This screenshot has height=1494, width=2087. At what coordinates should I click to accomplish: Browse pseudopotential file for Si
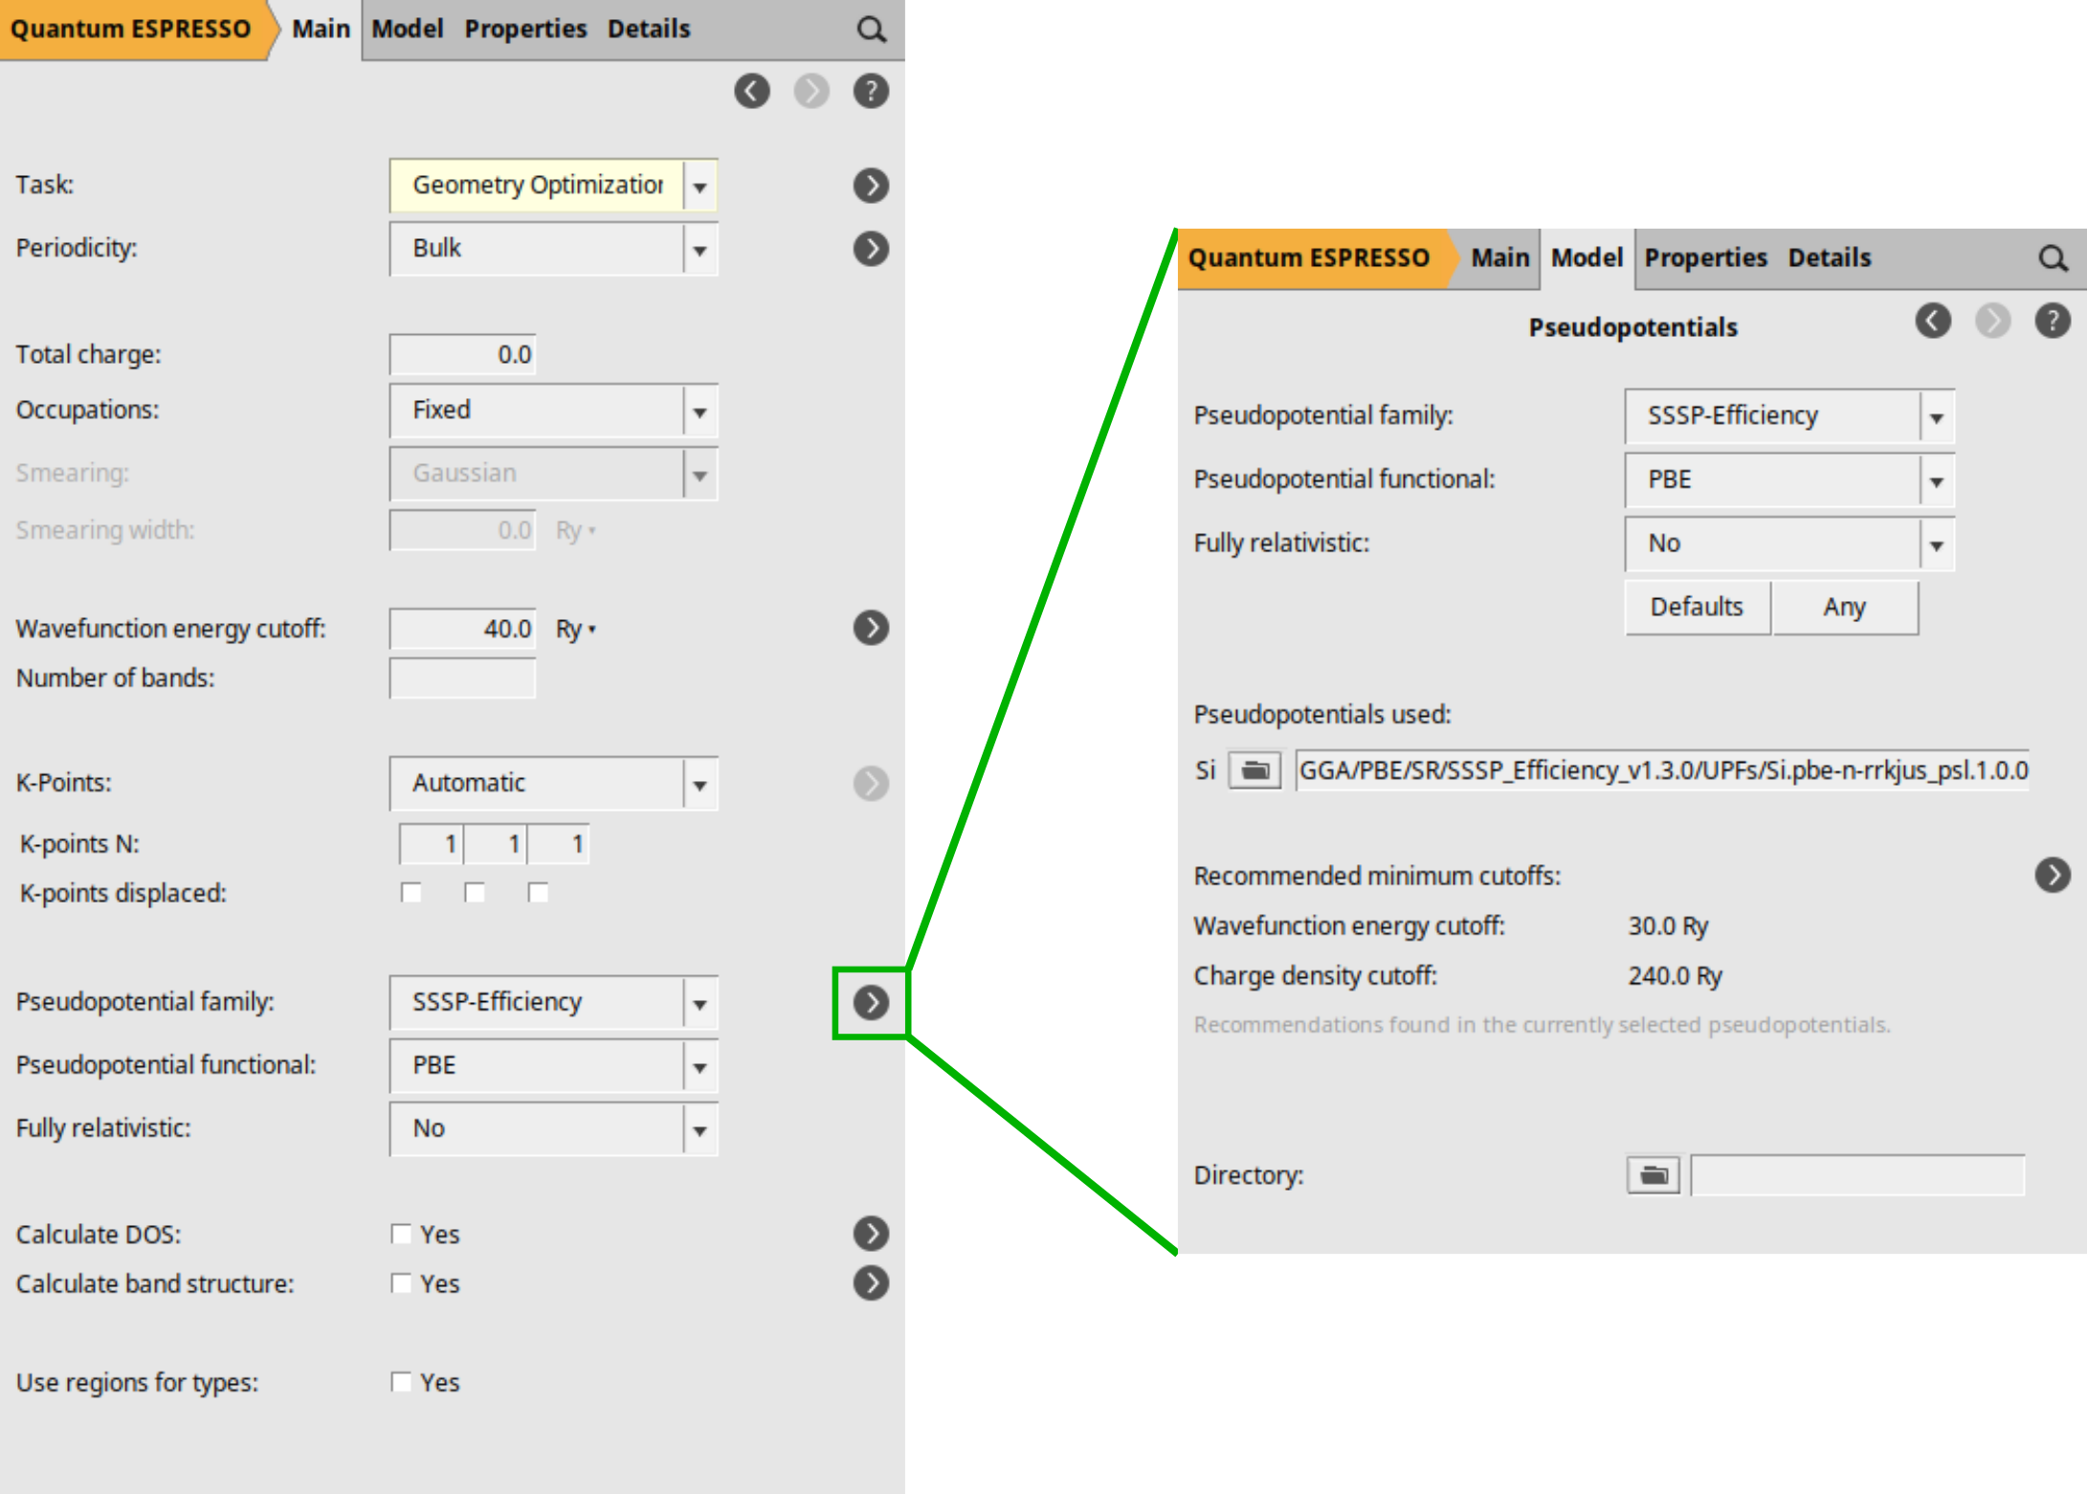pyautogui.click(x=1254, y=770)
